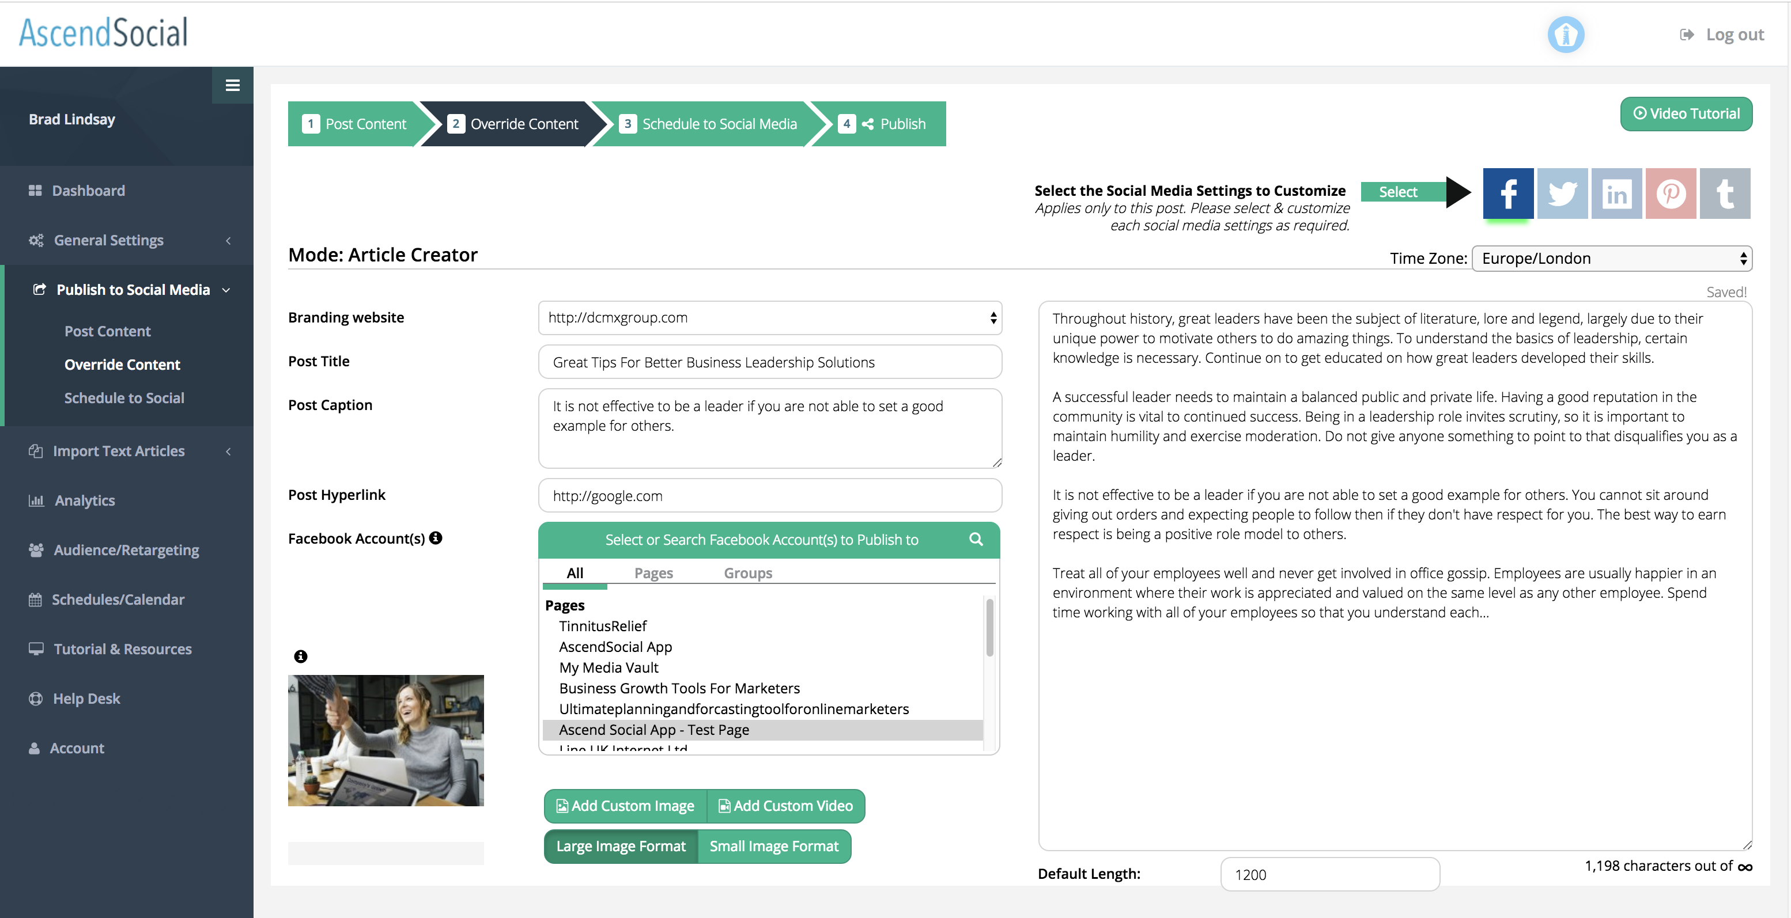Select Ascend Social App - Test Page
The height and width of the screenshot is (918, 1791).
point(653,730)
